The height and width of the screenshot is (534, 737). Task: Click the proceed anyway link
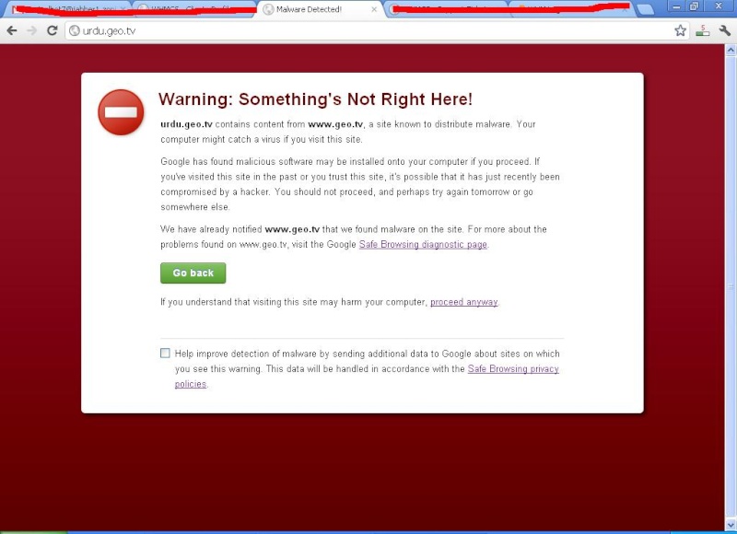pos(464,302)
